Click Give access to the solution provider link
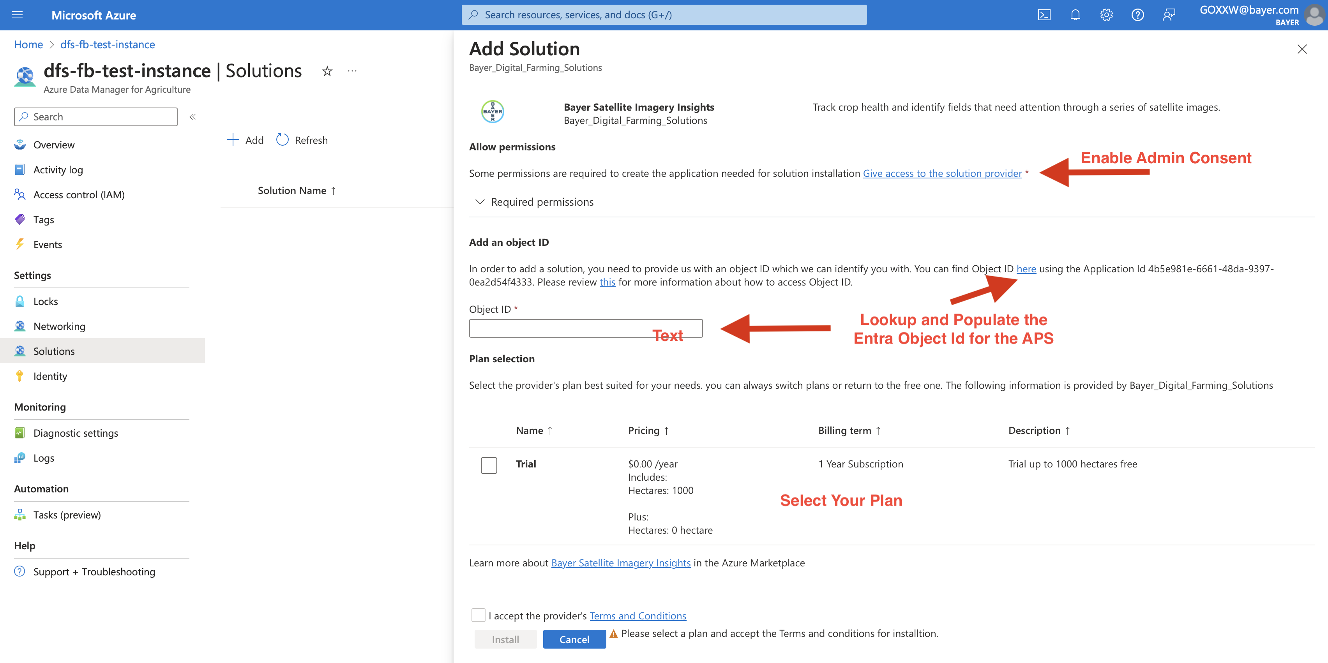 [942, 173]
